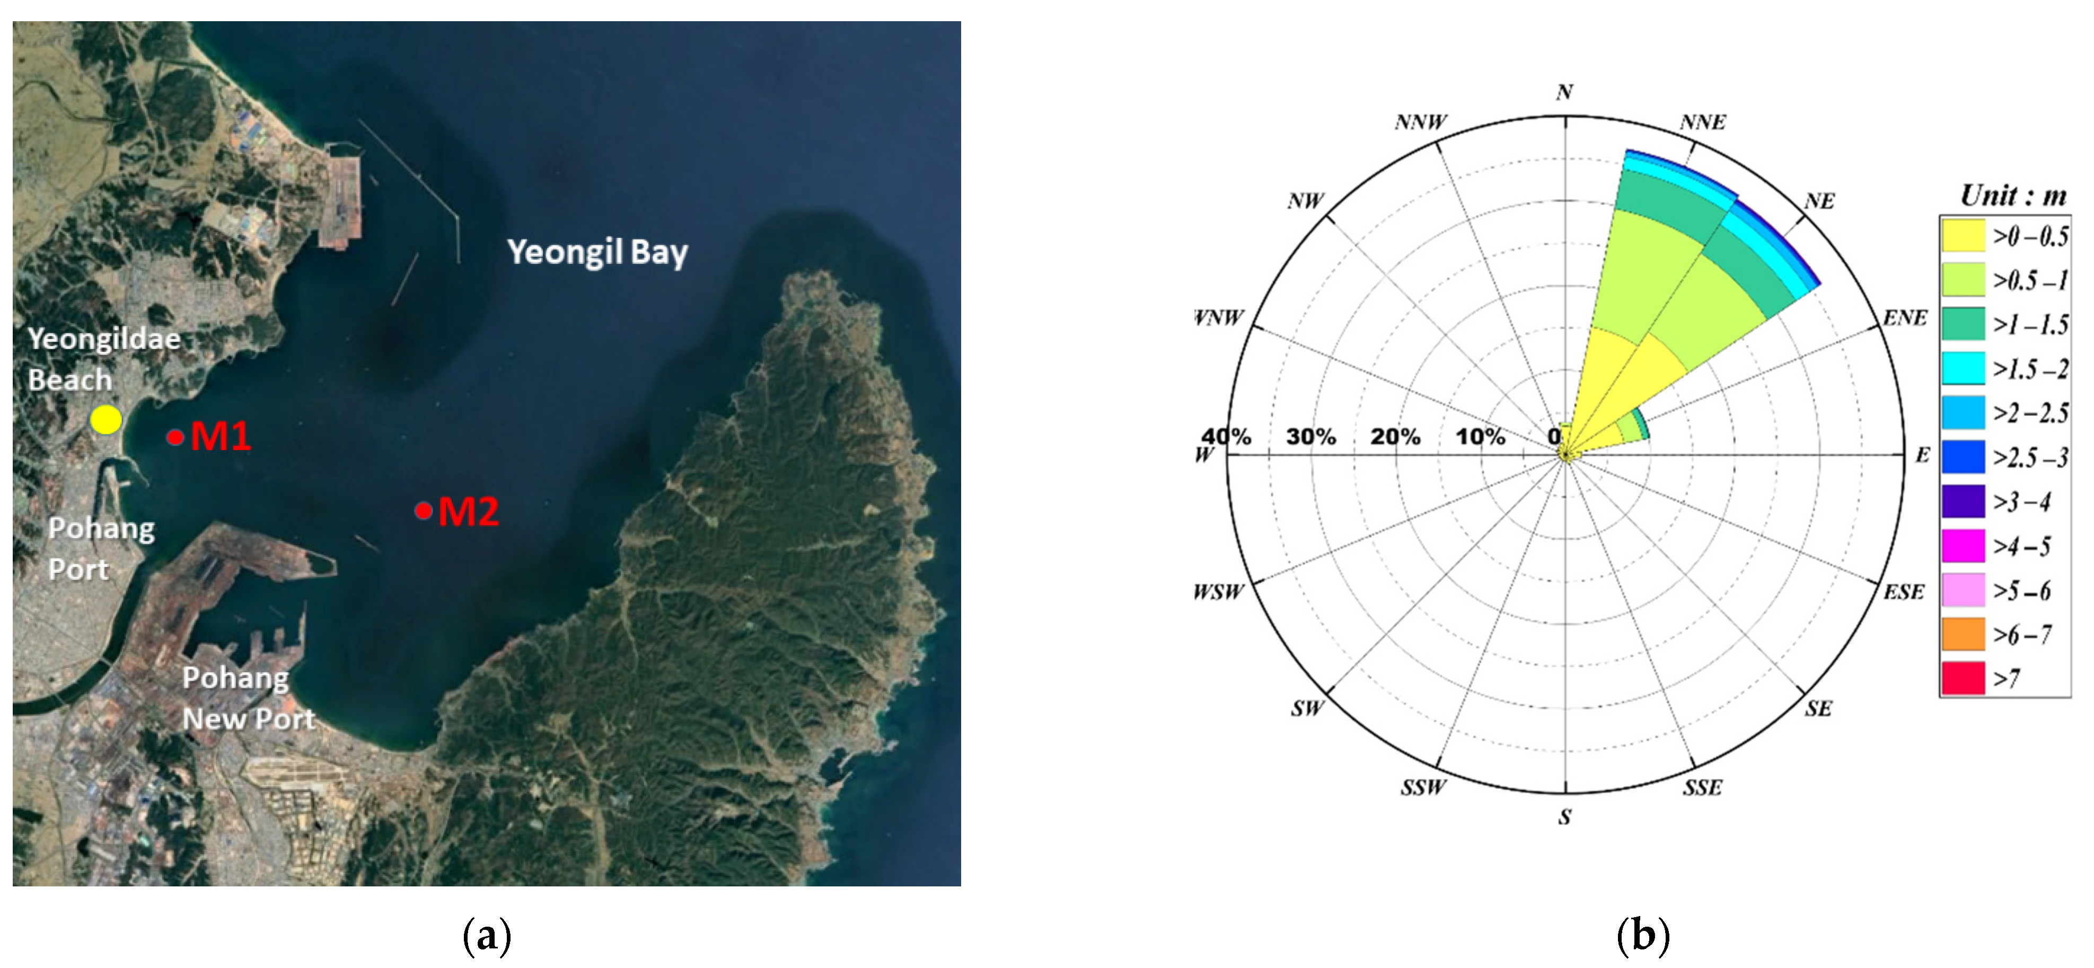2094x968 pixels.
Task: Click the yellow Yeongildae Beach marker
Action: pyautogui.click(x=105, y=420)
